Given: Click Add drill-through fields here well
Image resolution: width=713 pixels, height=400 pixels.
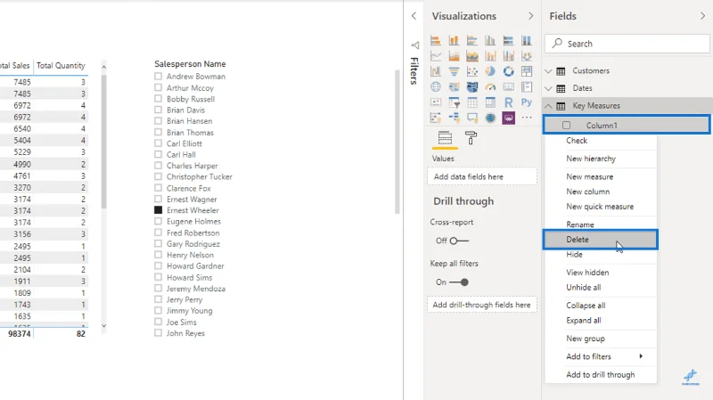Looking at the screenshot, I should 482,305.
